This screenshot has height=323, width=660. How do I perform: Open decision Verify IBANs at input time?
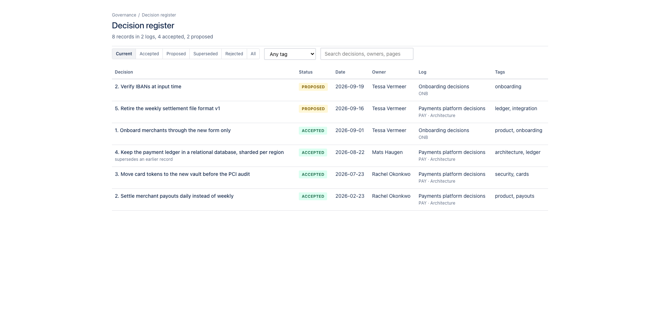pyautogui.click(x=148, y=86)
